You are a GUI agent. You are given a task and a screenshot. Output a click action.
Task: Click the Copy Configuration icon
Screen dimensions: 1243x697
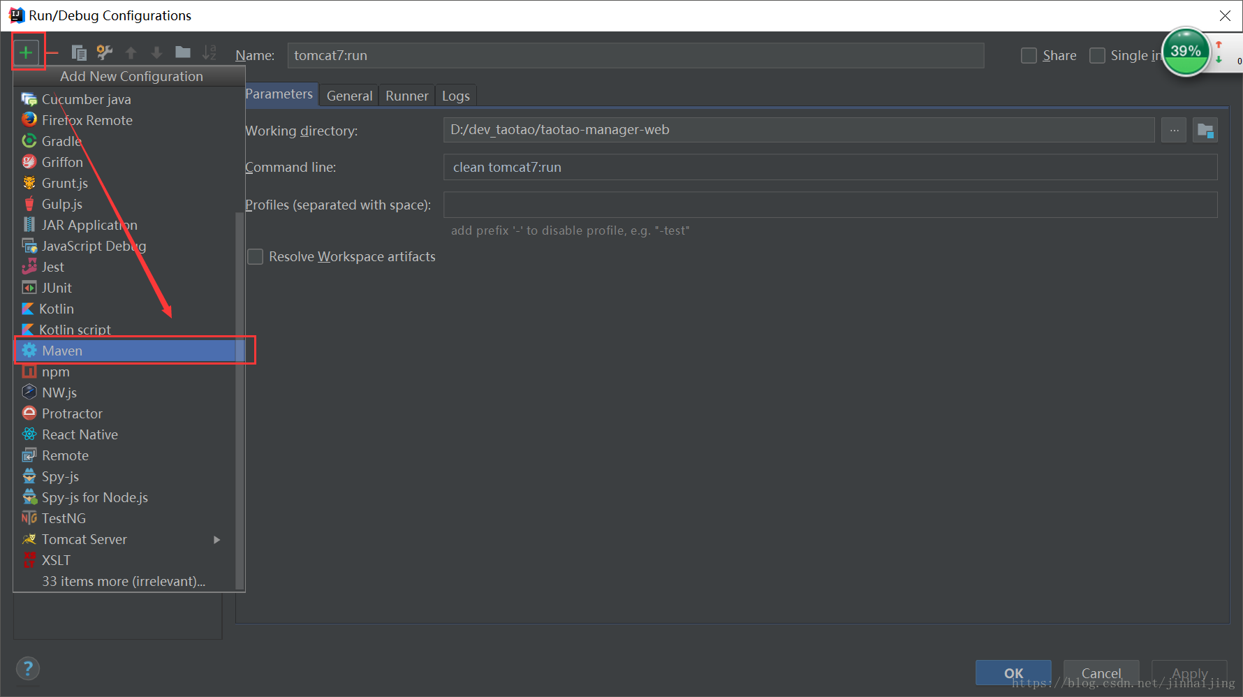click(79, 52)
